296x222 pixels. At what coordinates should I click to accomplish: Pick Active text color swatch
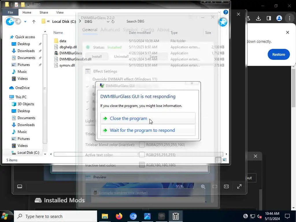142,155
